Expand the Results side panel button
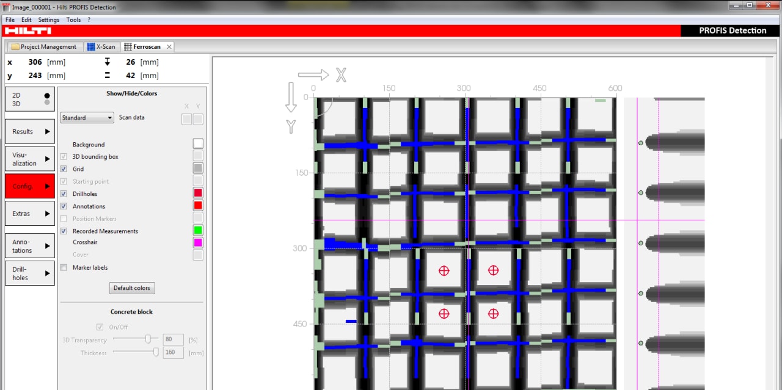782x390 pixels. (29, 131)
